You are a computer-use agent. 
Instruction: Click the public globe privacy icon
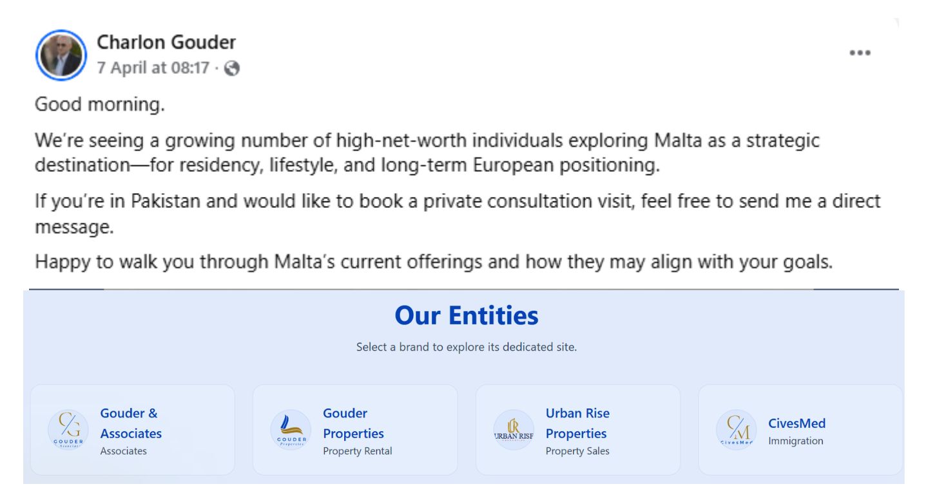tap(232, 68)
